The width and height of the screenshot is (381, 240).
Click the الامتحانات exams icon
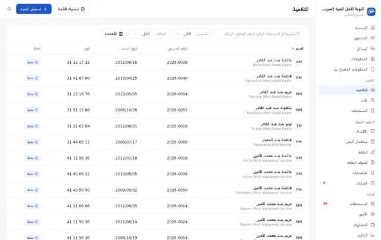(x=373, y=173)
